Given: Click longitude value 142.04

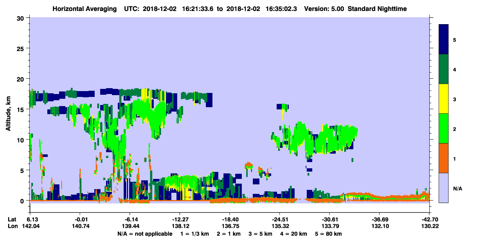Looking at the screenshot, I should (30, 226).
